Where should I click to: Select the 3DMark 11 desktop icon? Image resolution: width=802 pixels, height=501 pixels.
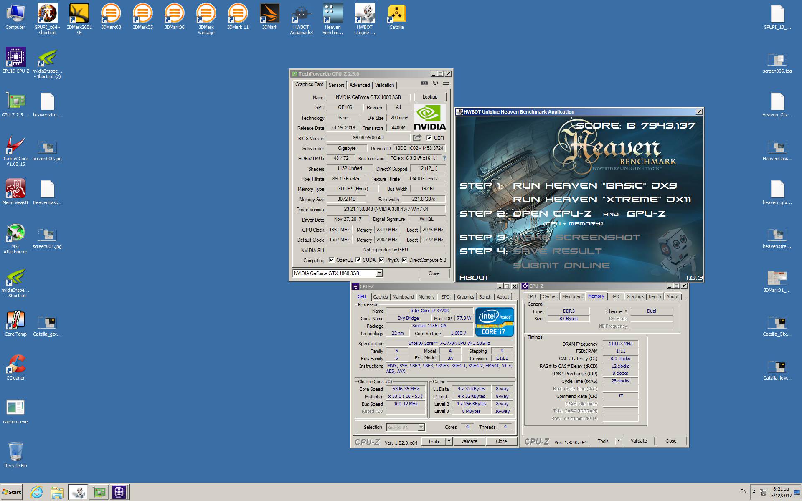(x=238, y=17)
